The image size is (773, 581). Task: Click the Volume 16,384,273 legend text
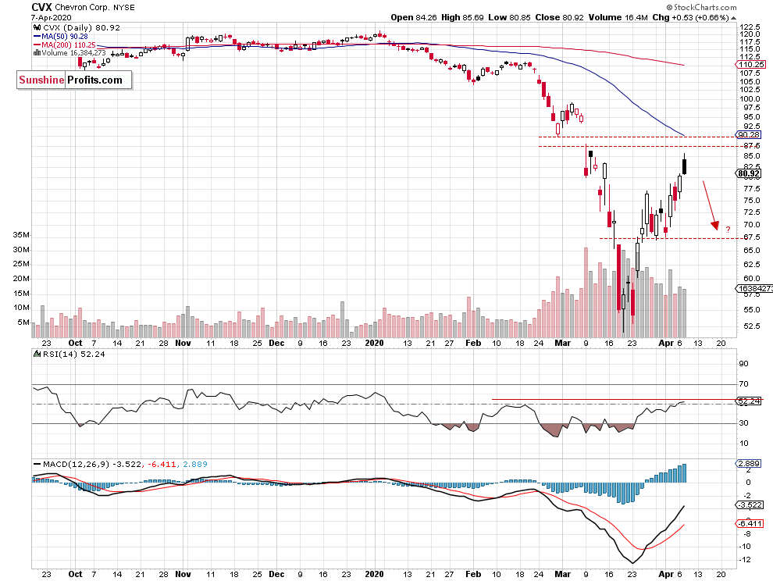(x=73, y=53)
